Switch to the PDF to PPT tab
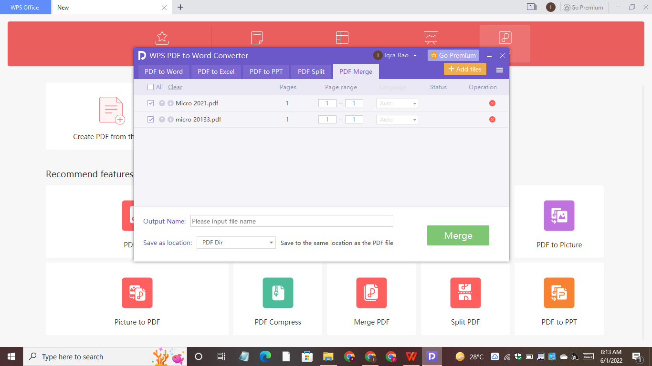Image resolution: width=652 pixels, height=366 pixels. point(266,71)
